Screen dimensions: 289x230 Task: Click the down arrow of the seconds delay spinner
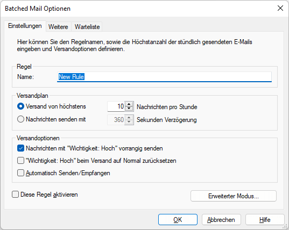click(x=129, y=122)
